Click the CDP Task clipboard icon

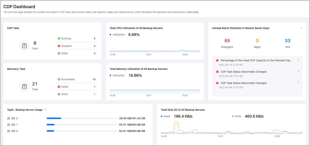pyautogui.click(x=25, y=46)
